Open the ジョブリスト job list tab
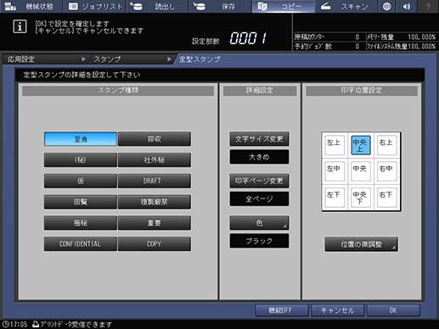 coord(94,6)
